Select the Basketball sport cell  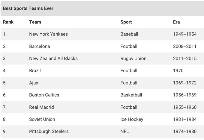pos(131,95)
